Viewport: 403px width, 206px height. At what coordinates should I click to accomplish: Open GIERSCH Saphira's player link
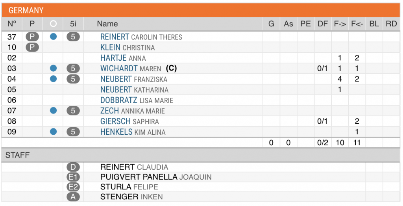pyautogui.click(x=129, y=121)
